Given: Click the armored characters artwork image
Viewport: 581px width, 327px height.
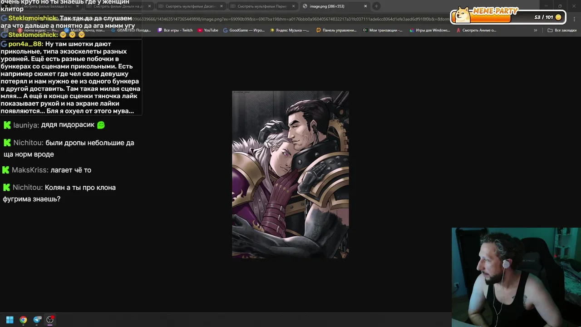Looking at the screenshot, I should point(290,174).
